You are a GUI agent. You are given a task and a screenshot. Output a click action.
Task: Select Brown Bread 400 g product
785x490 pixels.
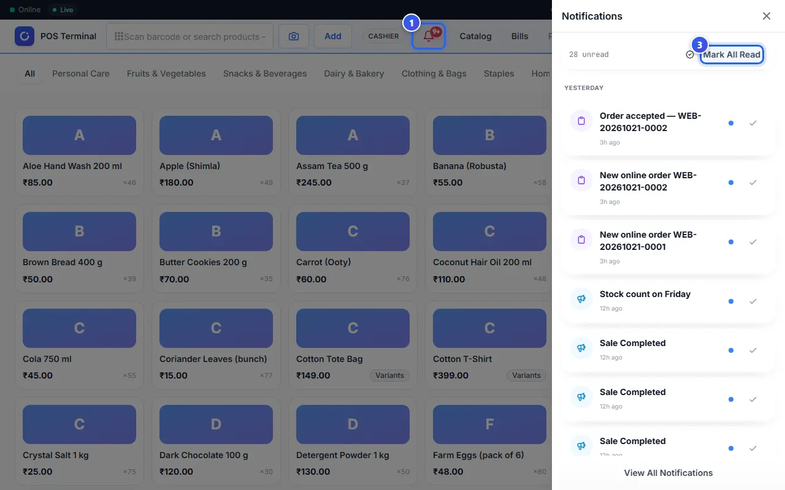coord(80,249)
